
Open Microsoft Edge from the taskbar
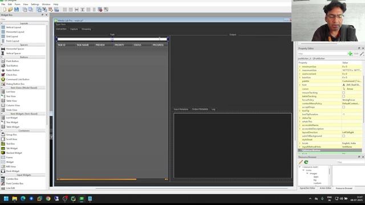tap(23, 199)
